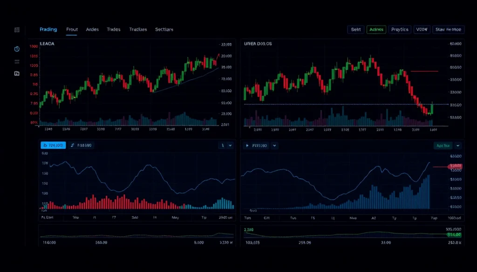Click play icon beside lower-right chart label
This screenshot has height=272, width=477.
(247, 146)
